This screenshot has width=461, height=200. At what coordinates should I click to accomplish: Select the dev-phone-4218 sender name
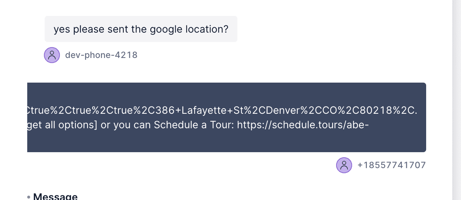click(x=101, y=55)
